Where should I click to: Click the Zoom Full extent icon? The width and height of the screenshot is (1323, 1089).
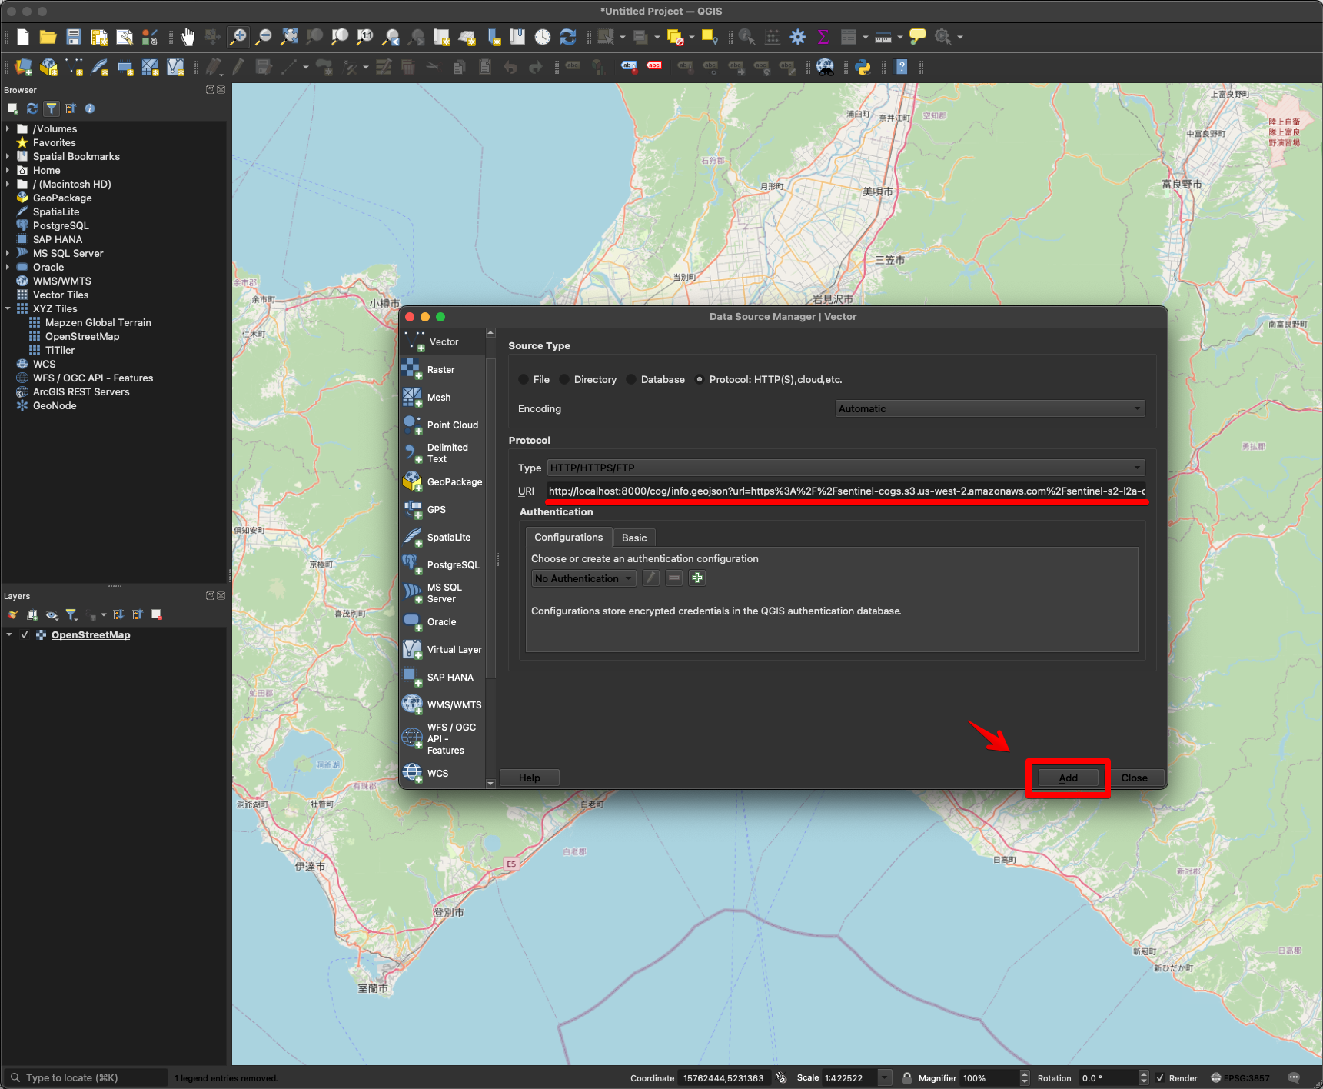coord(290,37)
